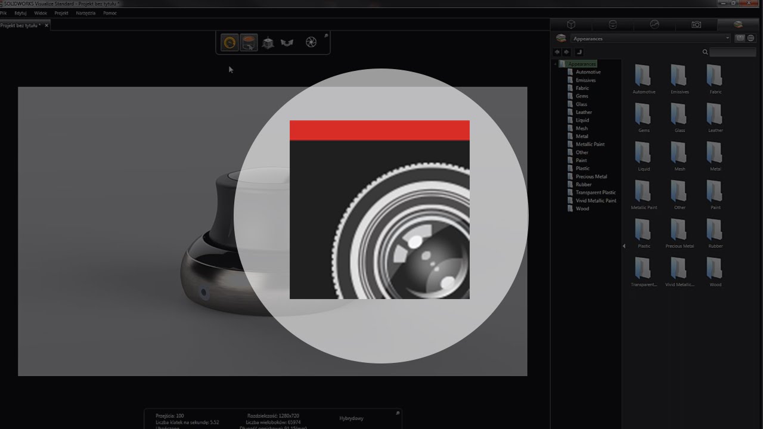Collapse the library tree panel arrow

pyautogui.click(x=624, y=246)
